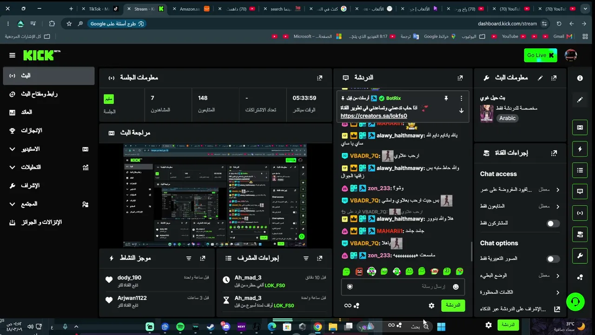Toggle the lightning activity widget in the right sidebar
595x335 pixels.
tap(580, 149)
